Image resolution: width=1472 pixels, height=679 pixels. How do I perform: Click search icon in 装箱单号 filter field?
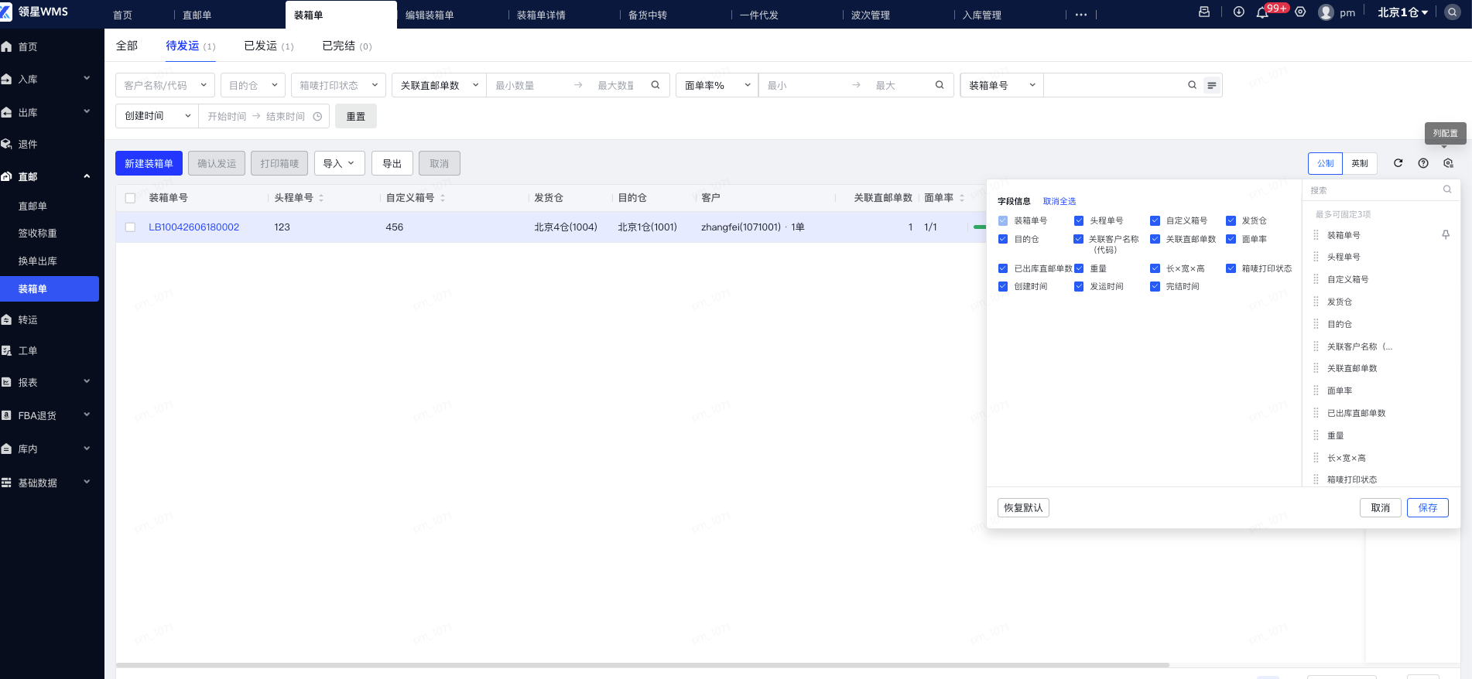coord(1192,85)
